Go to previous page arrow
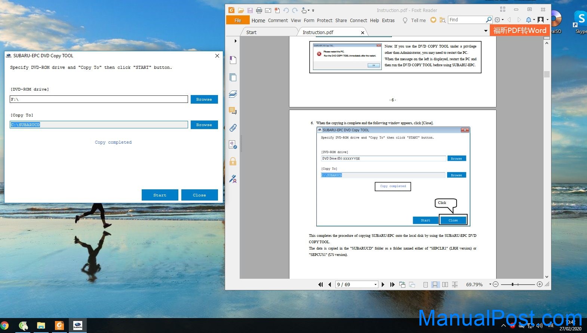This screenshot has width=587, height=333. point(329,284)
